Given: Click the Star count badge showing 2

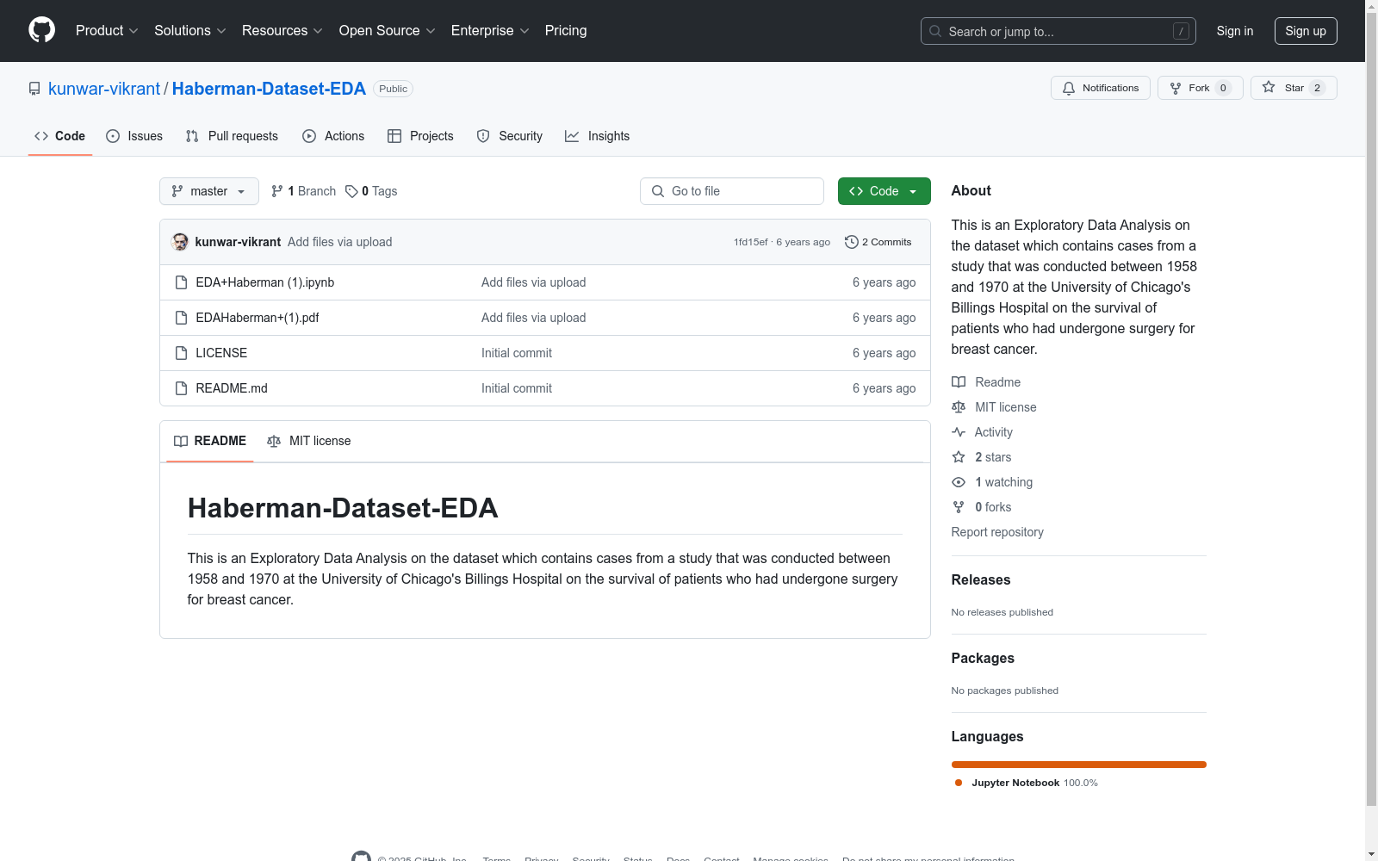Looking at the screenshot, I should (x=1317, y=88).
